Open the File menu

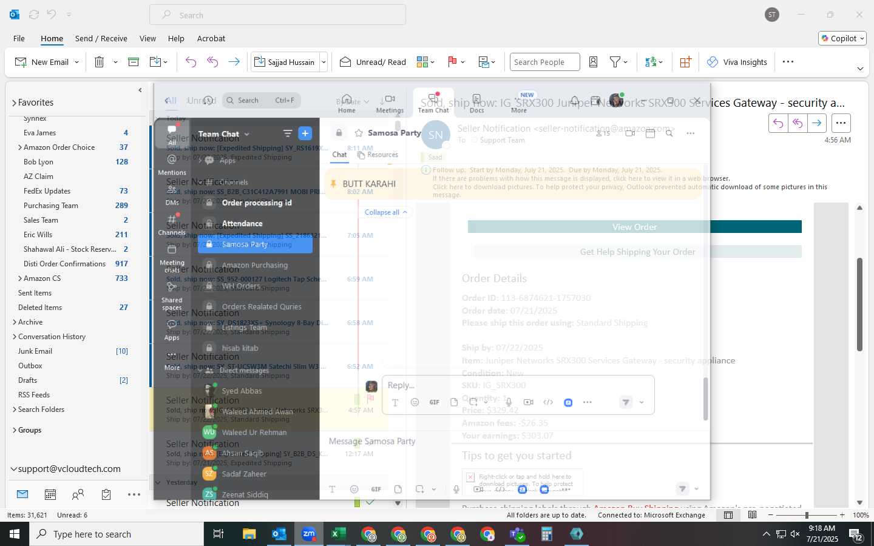19,38
